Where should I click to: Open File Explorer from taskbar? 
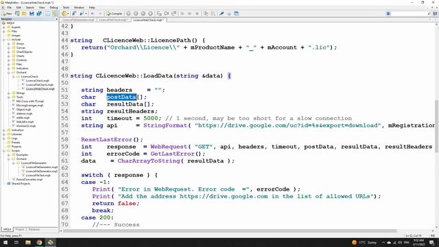[27, 242]
